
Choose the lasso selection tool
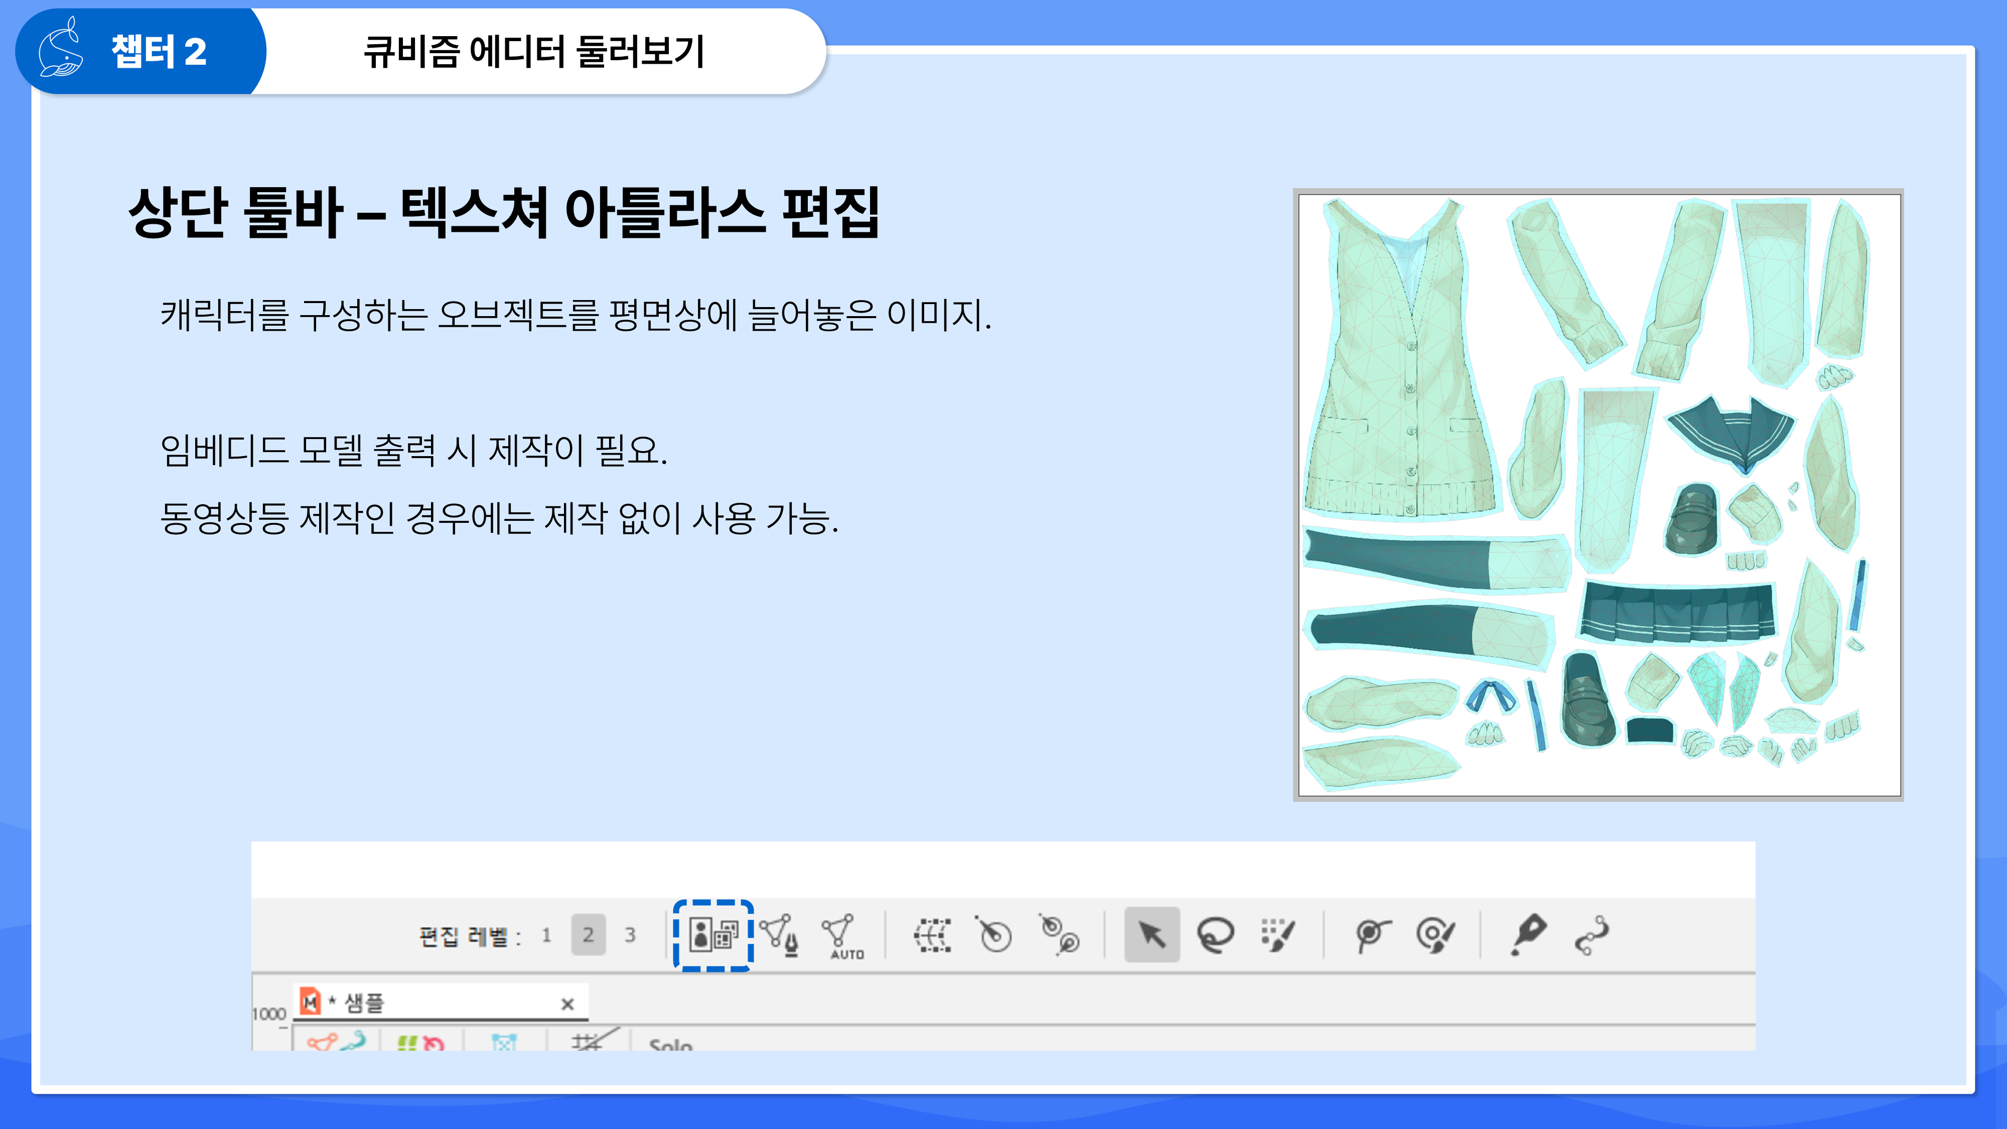click(x=1215, y=934)
